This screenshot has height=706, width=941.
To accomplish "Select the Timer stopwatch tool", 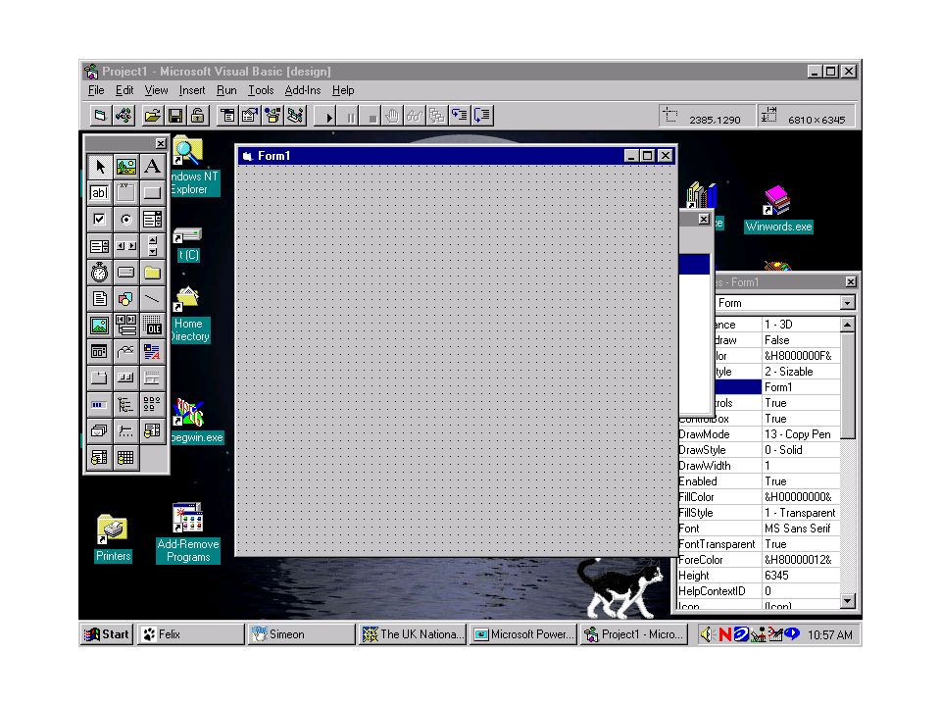I will pos(100,272).
